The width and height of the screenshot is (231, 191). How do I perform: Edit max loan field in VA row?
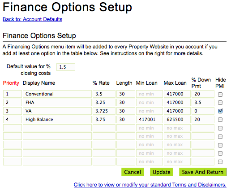coord(177,111)
